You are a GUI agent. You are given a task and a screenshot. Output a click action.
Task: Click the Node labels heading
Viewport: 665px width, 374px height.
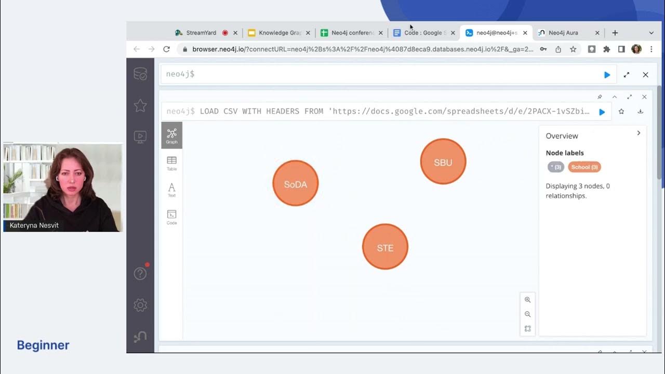click(565, 153)
